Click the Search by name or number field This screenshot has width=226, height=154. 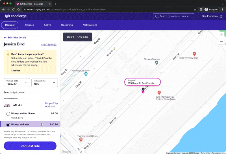[x=173, y=16]
